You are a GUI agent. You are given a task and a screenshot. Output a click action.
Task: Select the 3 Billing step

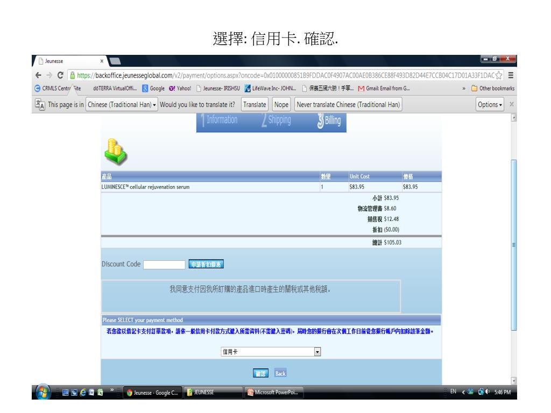[x=329, y=120]
